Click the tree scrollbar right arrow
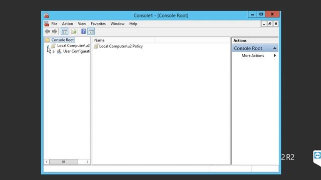Screen dimensions: 321x180 87,161
